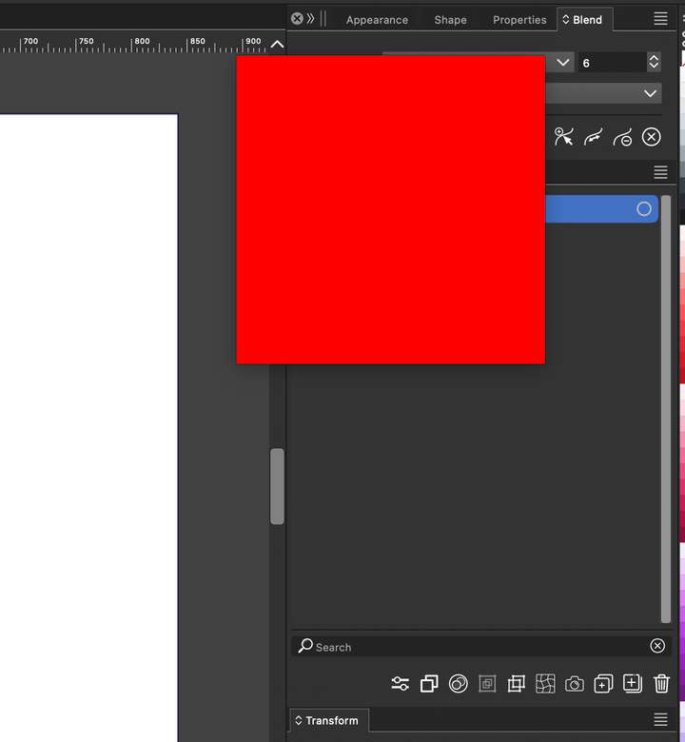Viewport: 685px width, 742px height.
Task: Open the Transform panel tab
Action: tap(329, 720)
